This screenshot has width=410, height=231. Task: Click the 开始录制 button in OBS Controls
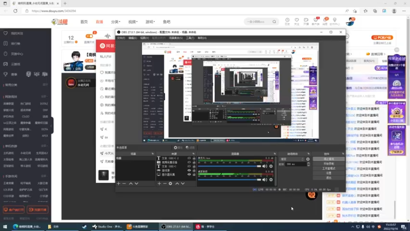coord(329,164)
